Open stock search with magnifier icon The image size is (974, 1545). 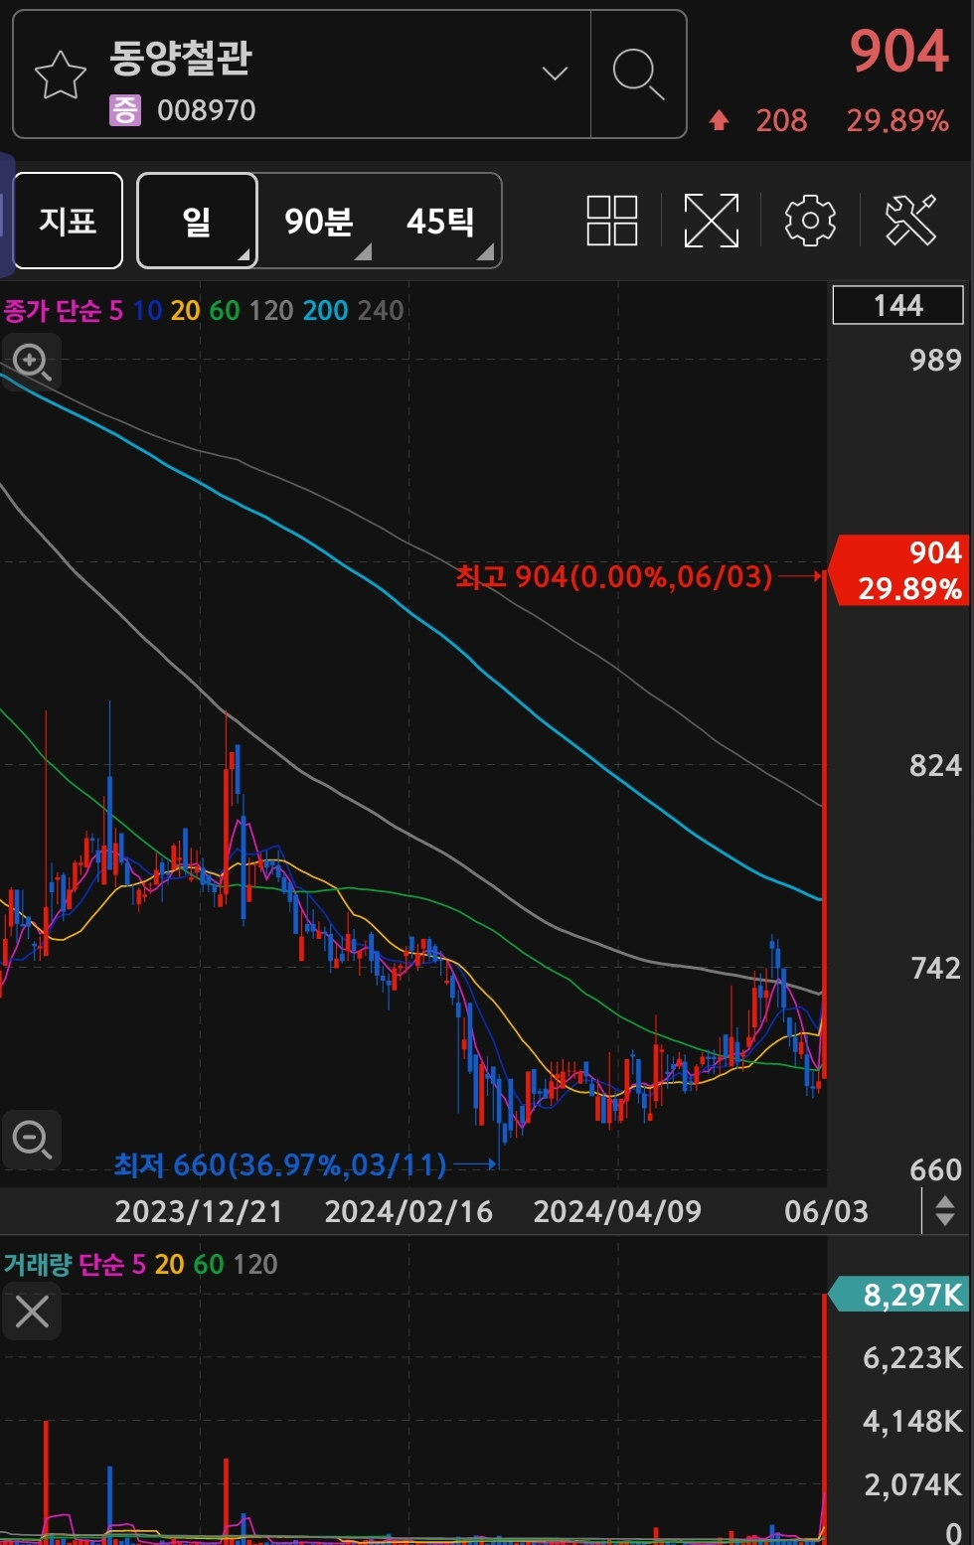(x=638, y=75)
